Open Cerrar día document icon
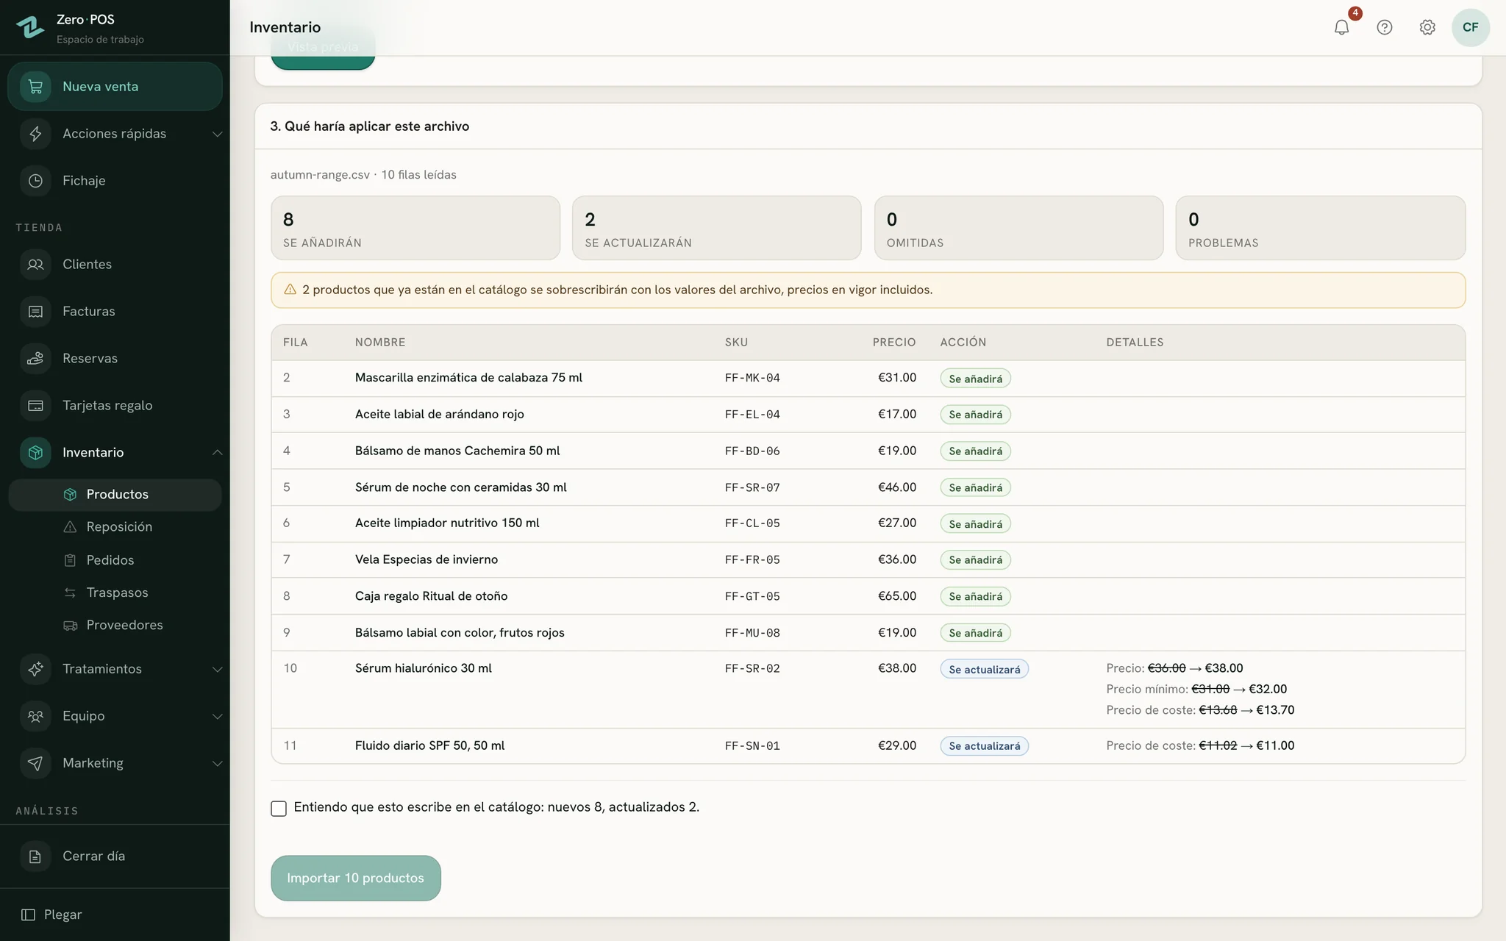1506x941 pixels. click(35, 856)
